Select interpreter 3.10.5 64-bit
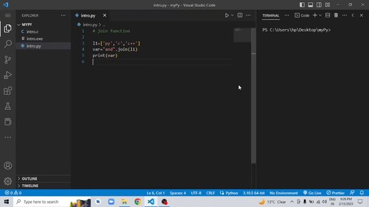 pos(254,193)
